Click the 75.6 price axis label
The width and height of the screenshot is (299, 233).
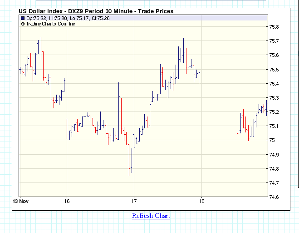(x=274, y=55)
